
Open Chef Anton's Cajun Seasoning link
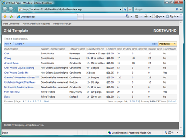coord(19,68)
